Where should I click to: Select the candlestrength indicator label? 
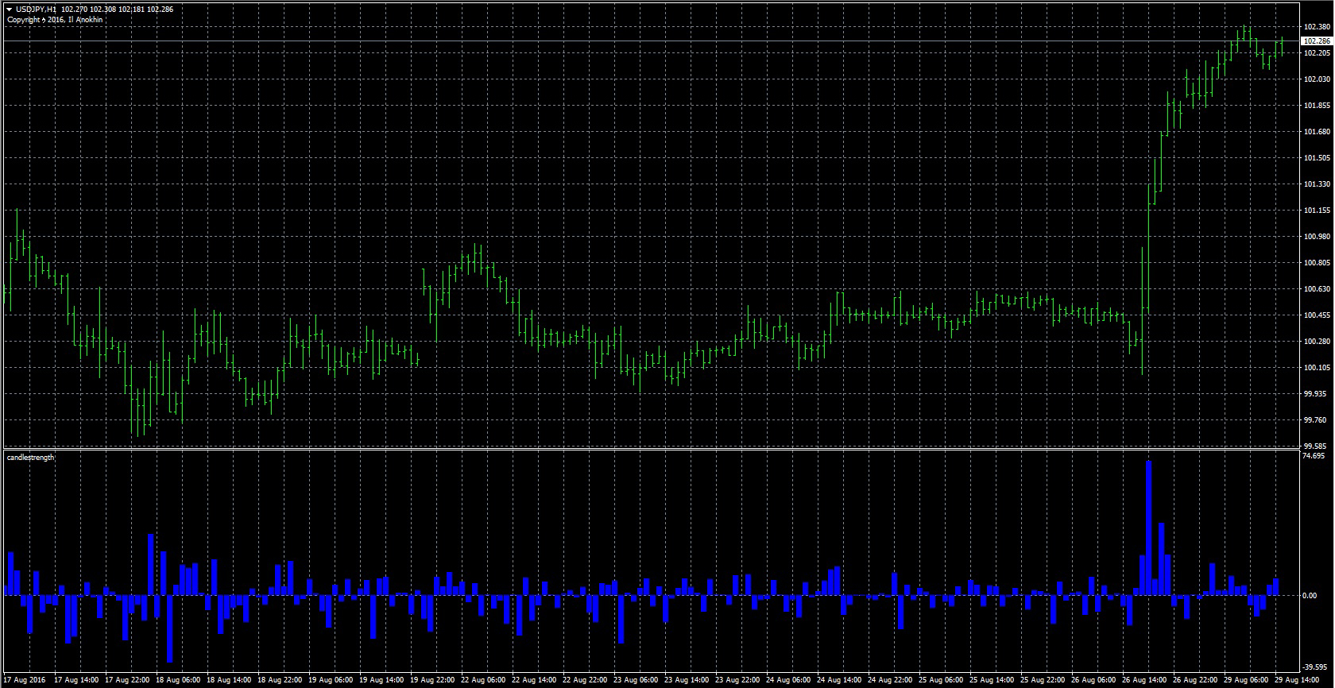(31, 458)
